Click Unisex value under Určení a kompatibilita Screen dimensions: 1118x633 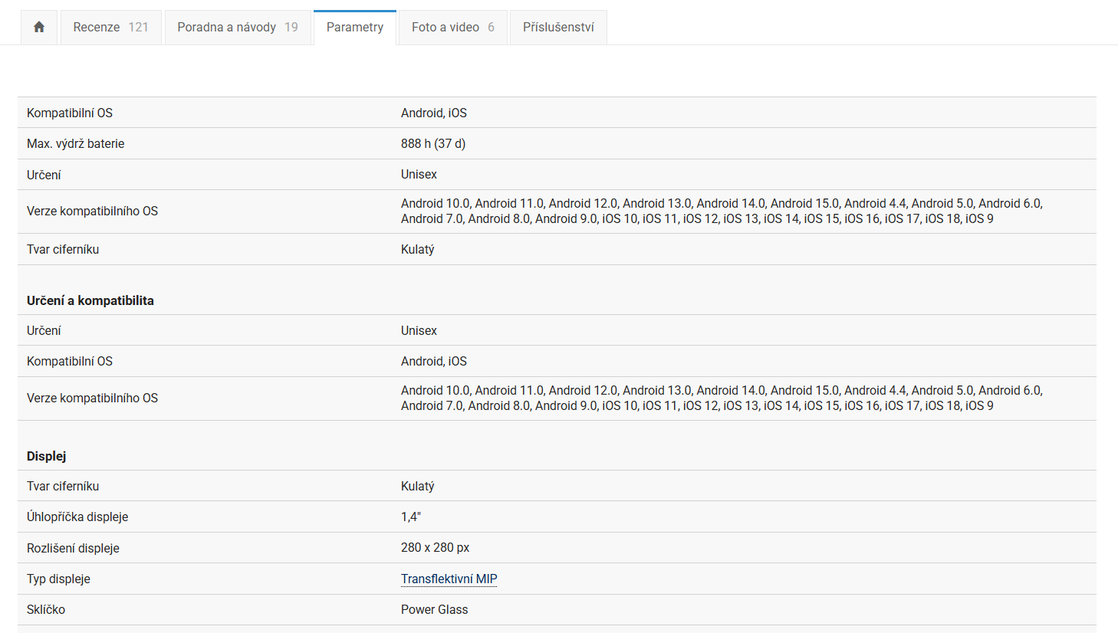(419, 330)
